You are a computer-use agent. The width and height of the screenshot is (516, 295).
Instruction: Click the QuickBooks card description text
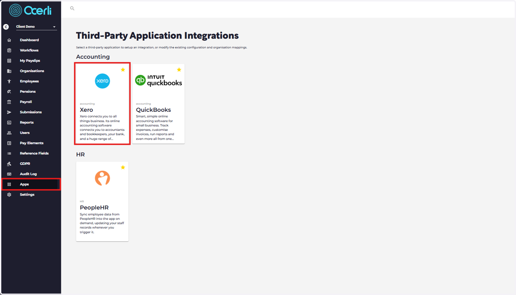click(x=155, y=128)
